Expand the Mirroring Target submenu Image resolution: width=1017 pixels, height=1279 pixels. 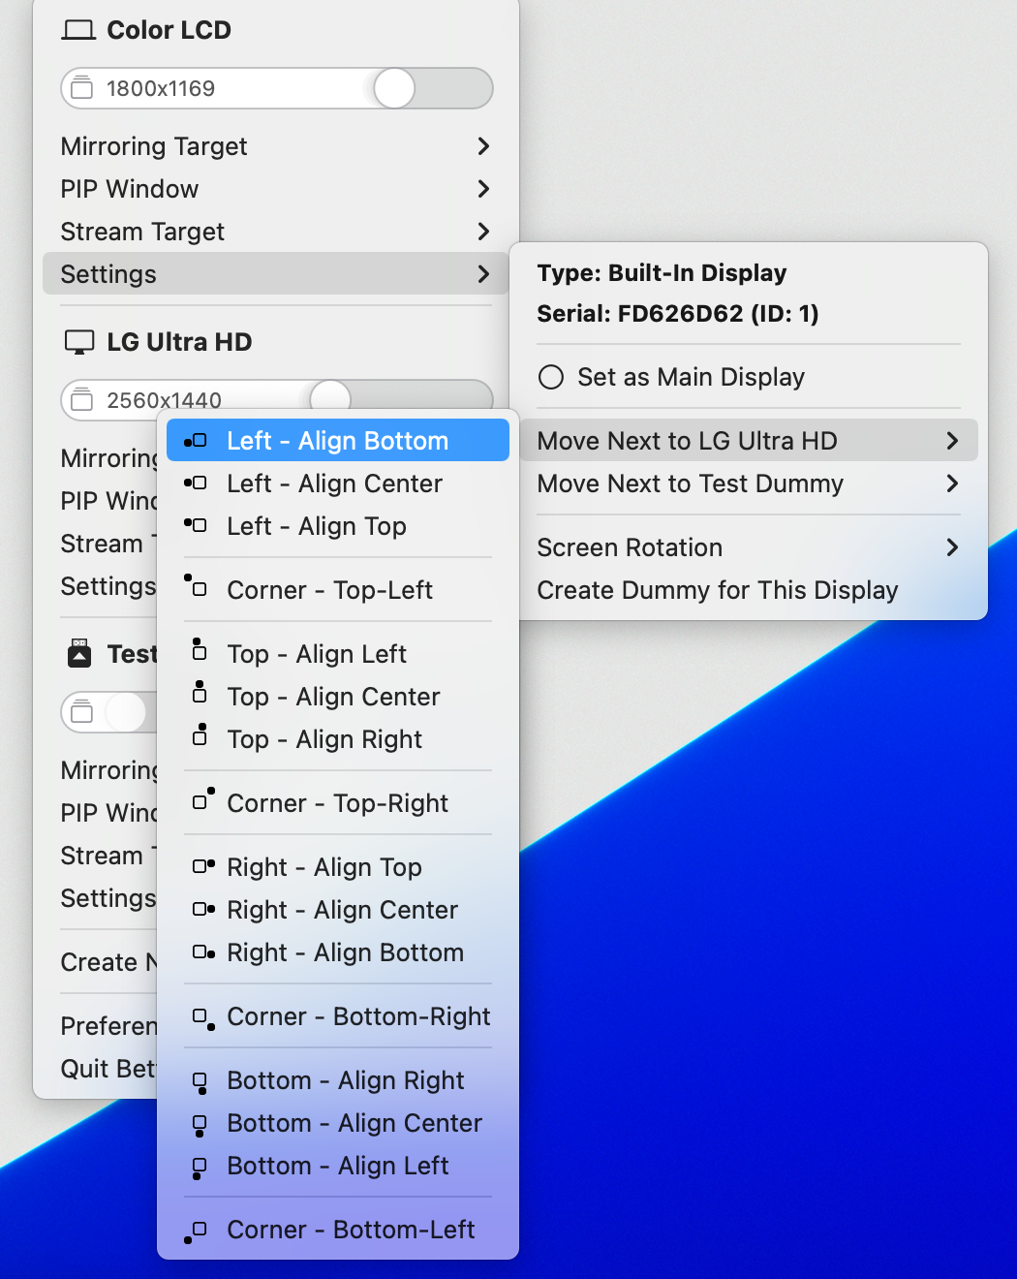tap(154, 146)
